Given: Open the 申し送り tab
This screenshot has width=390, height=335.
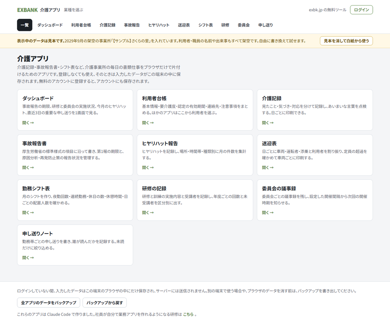Looking at the screenshot, I should [266, 25].
